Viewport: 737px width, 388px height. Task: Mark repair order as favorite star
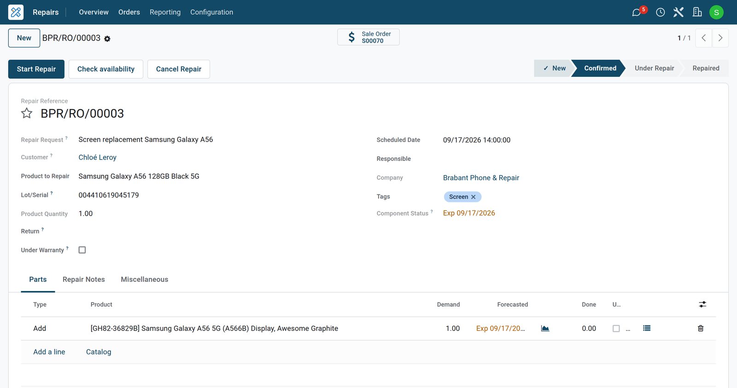coord(27,113)
